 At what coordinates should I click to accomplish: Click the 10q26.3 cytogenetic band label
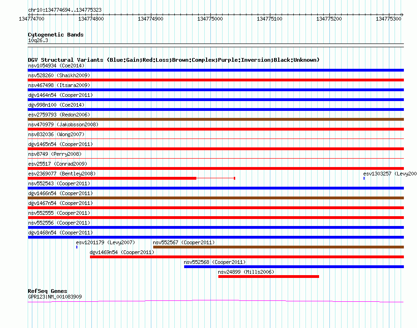(38, 40)
